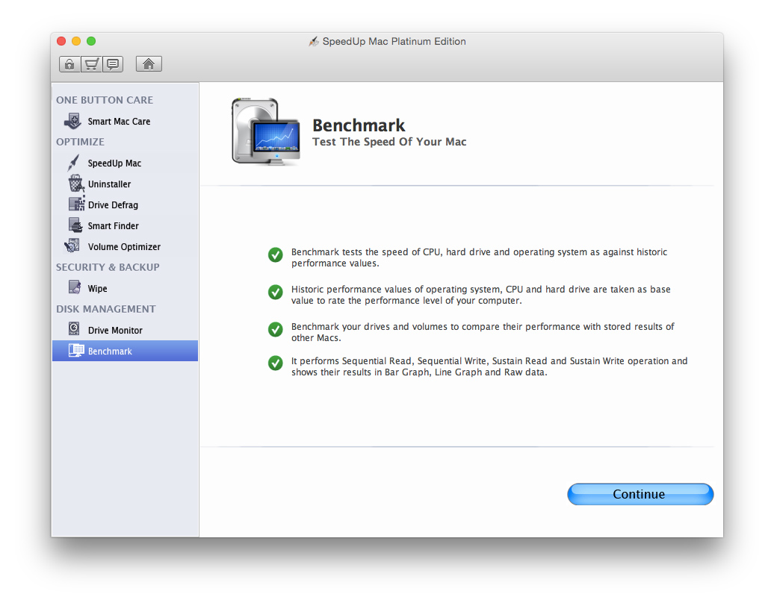Open the Wipe label under Security & Backup

[97, 289]
